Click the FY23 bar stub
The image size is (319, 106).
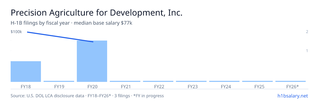tap(191, 81)
